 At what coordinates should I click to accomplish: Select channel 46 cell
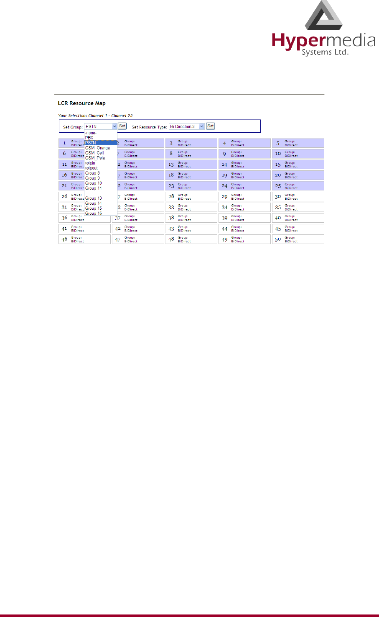point(84,239)
